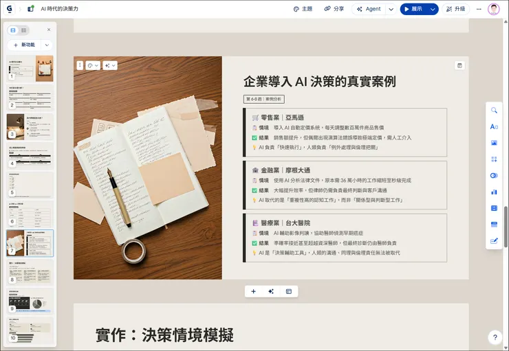Open the three-dot more options menu

coord(479,9)
